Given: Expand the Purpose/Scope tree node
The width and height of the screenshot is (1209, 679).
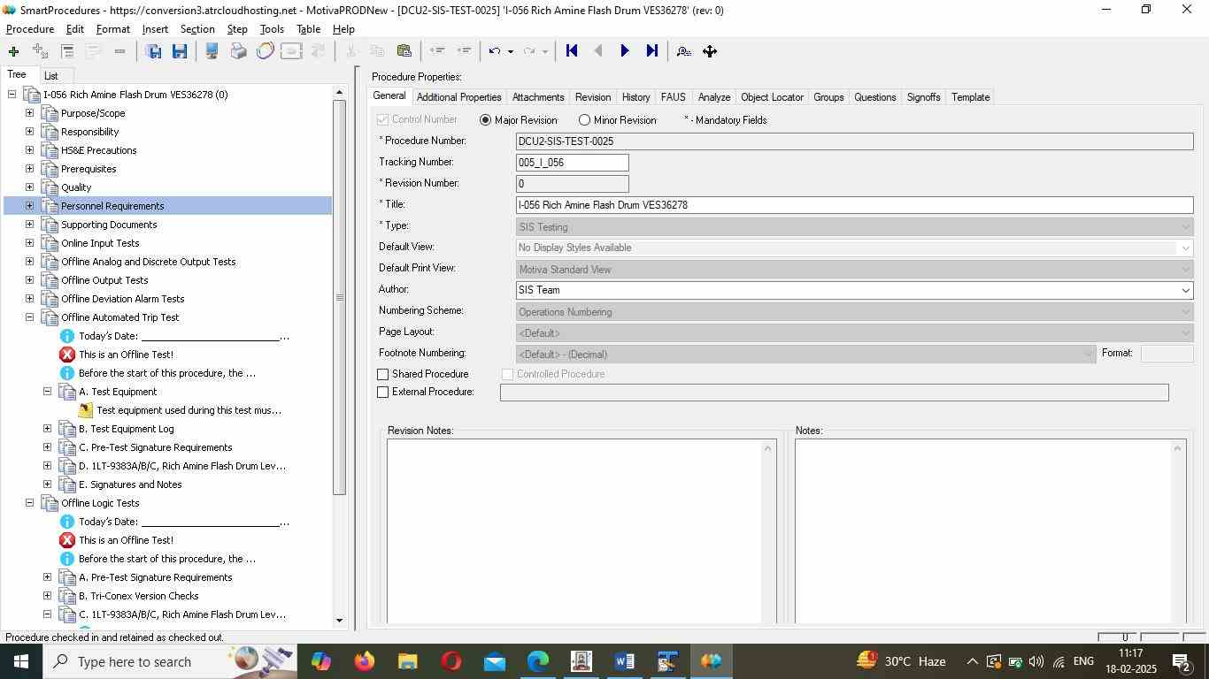Looking at the screenshot, I should pyautogui.click(x=29, y=113).
